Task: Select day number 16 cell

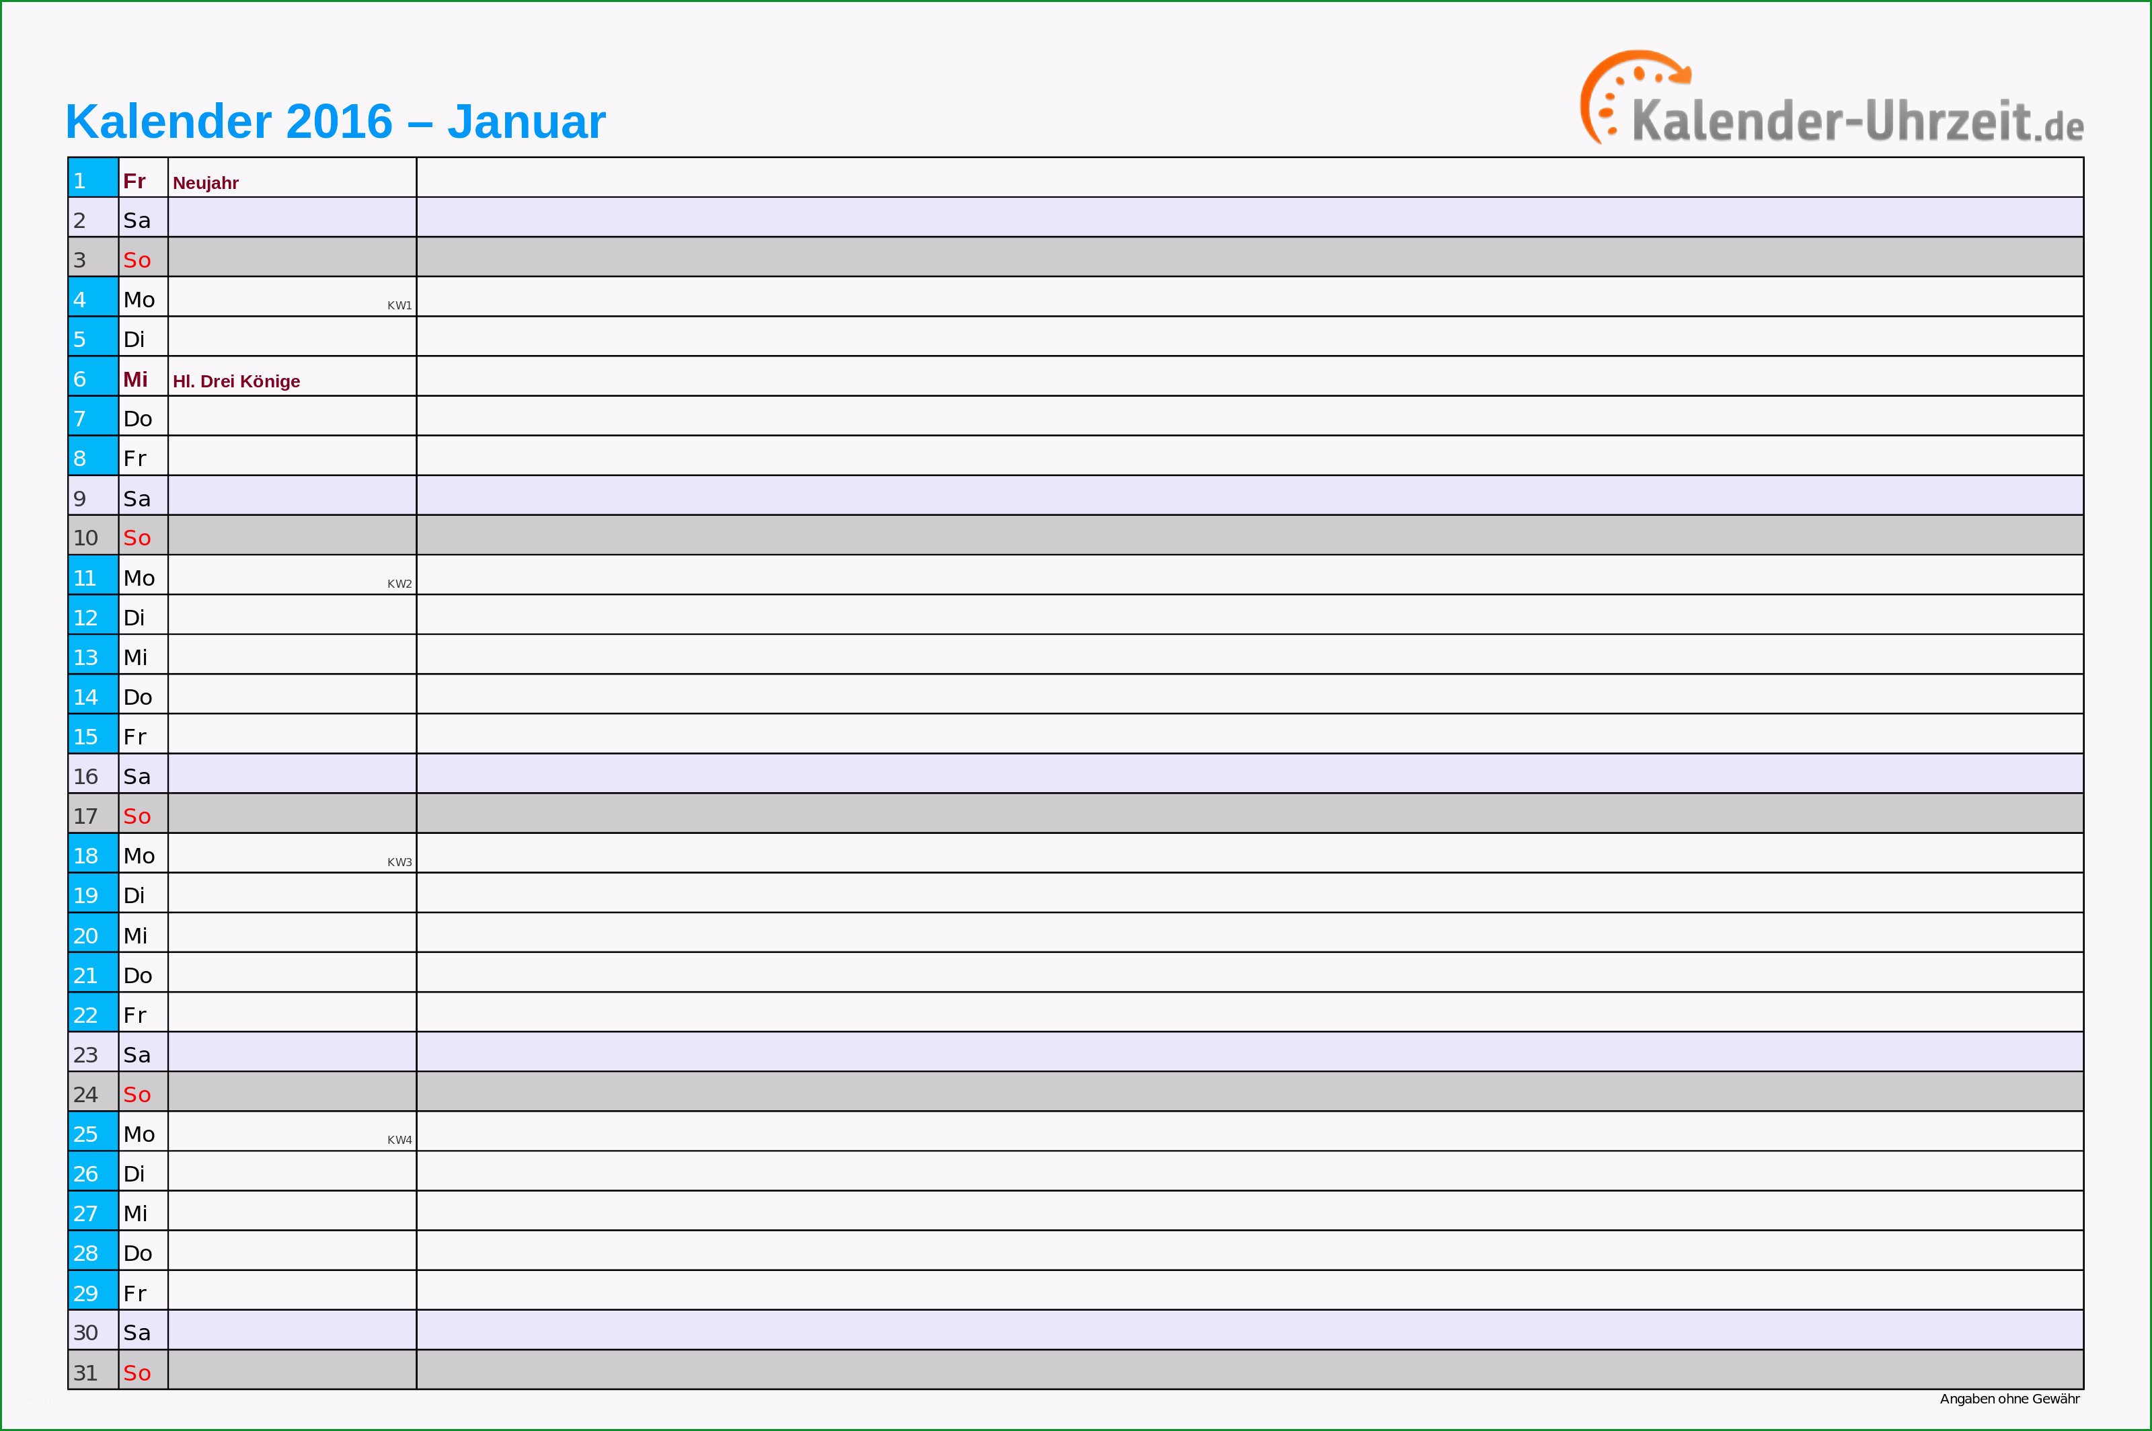Action: click(x=93, y=773)
